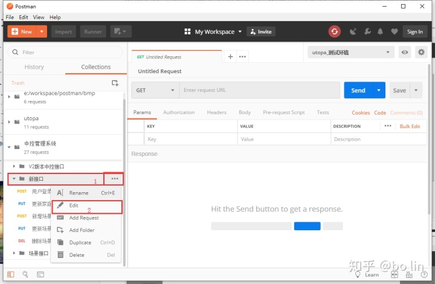Switch to History tab
The image size is (435, 284).
point(34,67)
